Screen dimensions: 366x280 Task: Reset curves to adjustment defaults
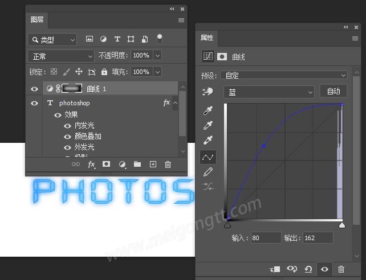tap(308, 269)
